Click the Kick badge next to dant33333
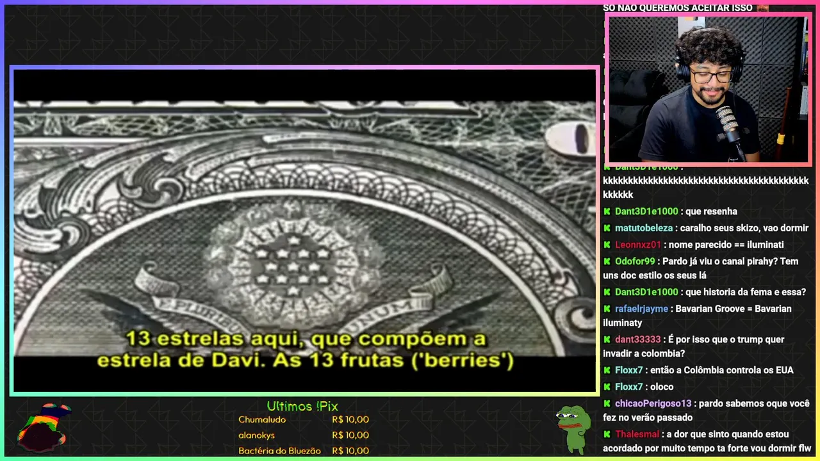 tap(607, 339)
